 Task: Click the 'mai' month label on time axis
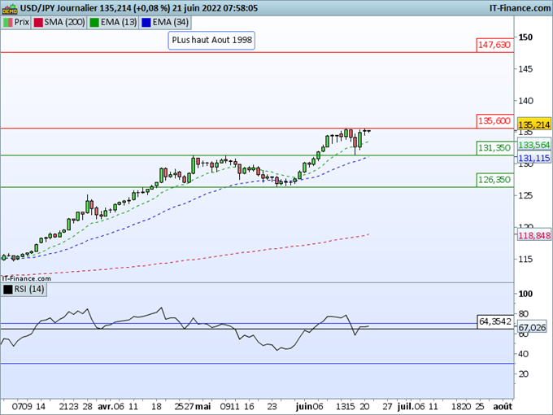click(203, 407)
